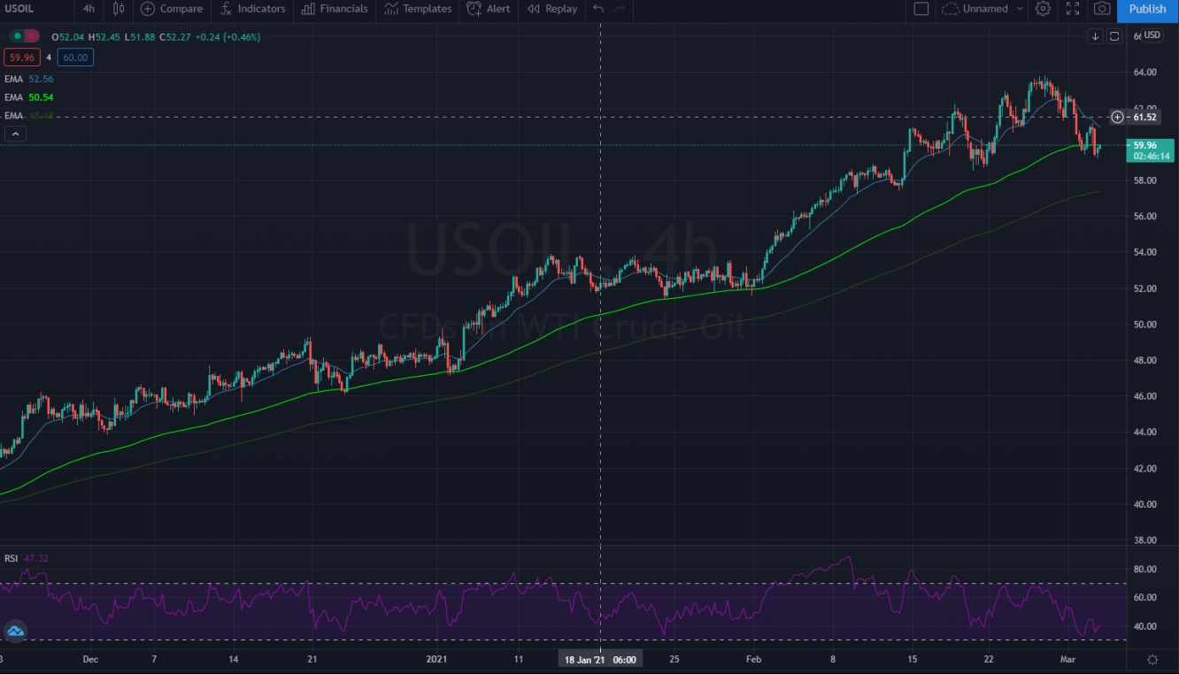Click the 38.00 price scale label
Viewport: 1179px width, 674px height.
[1144, 540]
